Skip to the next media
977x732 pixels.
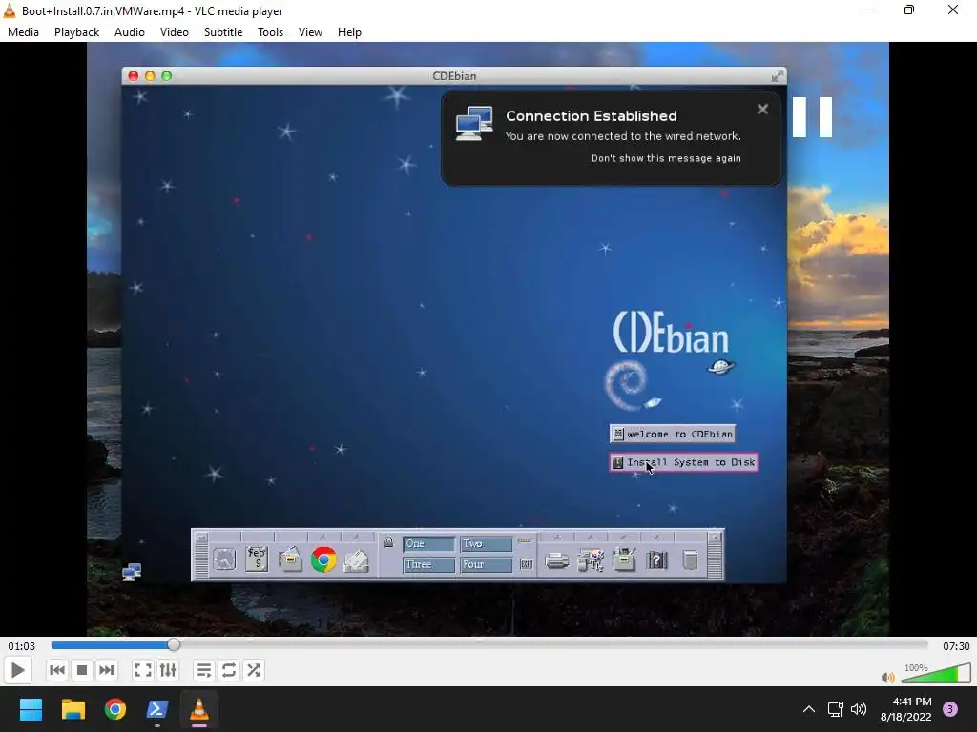point(107,670)
